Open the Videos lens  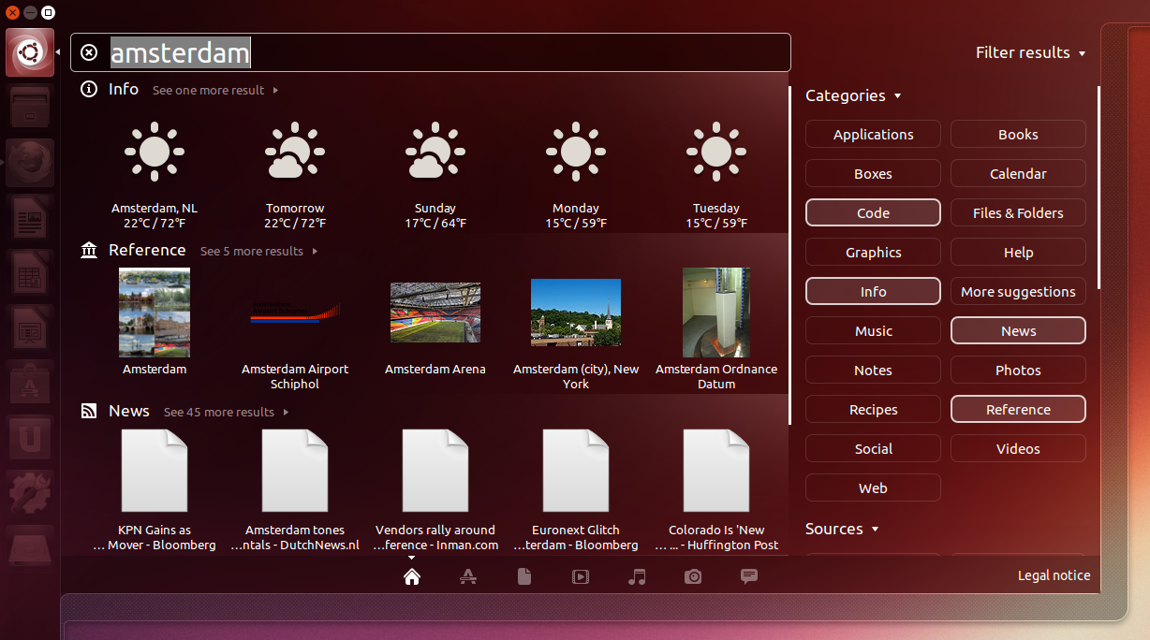point(581,576)
